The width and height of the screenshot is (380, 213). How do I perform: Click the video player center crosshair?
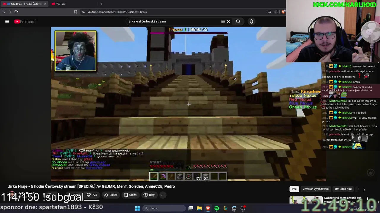(x=188, y=104)
